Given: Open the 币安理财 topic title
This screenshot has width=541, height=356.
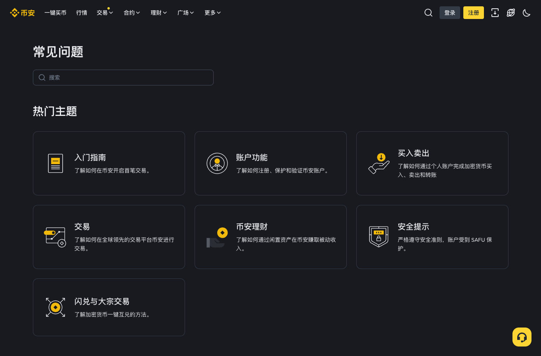Looking at the screenshot, I should [252, 227].
